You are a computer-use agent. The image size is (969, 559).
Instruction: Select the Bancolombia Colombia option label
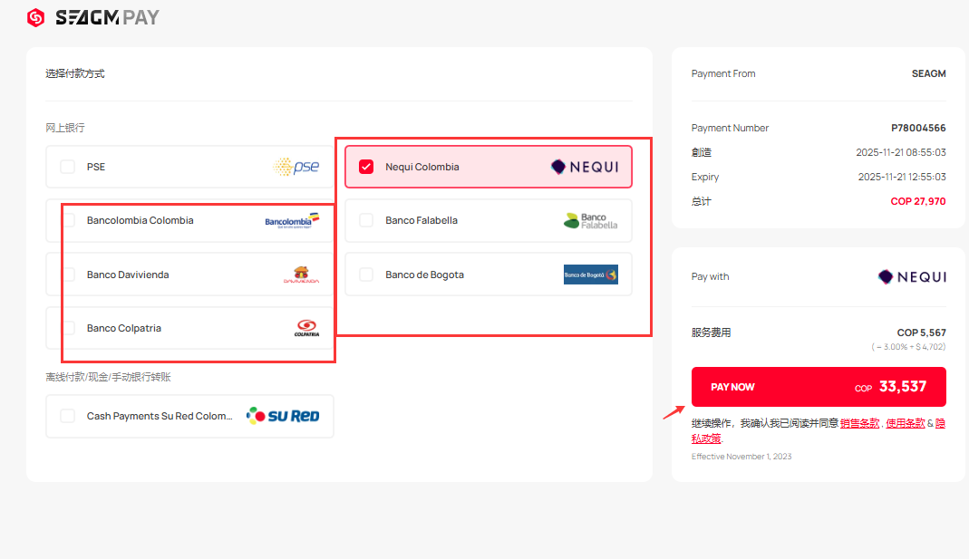(x=140, y=220)
